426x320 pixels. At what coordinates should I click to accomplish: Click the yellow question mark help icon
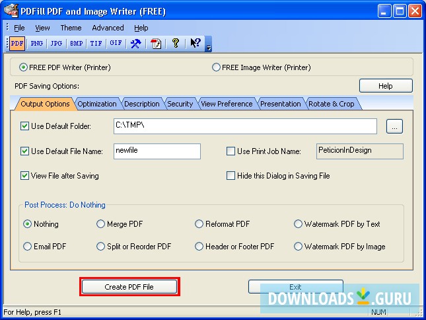(176, 44)
